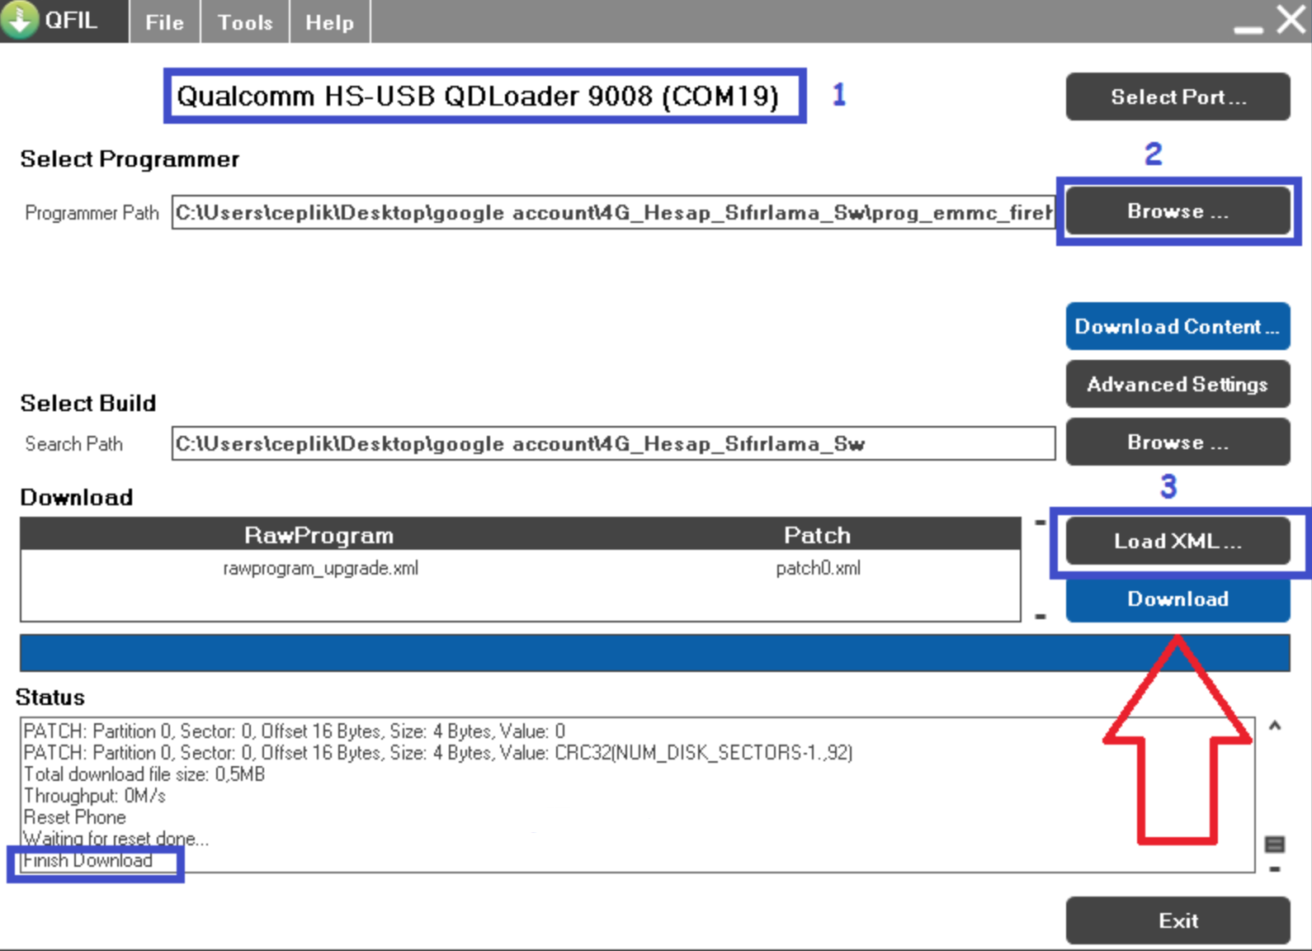Open Advanced Settings
This screenshot has height=951, width=1312.
click(1177, 384)
